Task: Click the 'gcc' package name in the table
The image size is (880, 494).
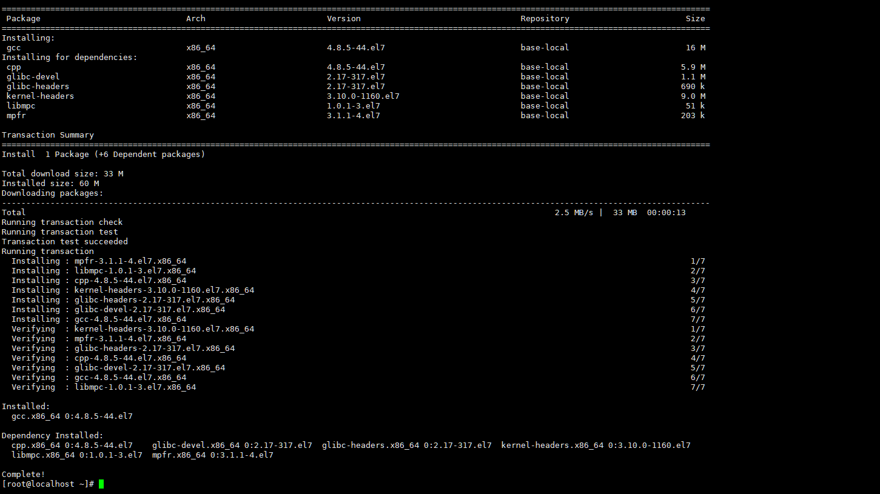Action: 14,47
